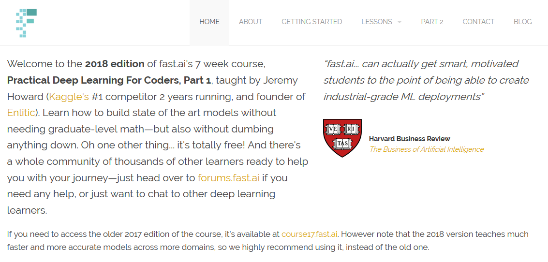Click the italic fast.ai testimonial quote
Image resolution: width=548 pixels, height=262 pixels.
427,80
